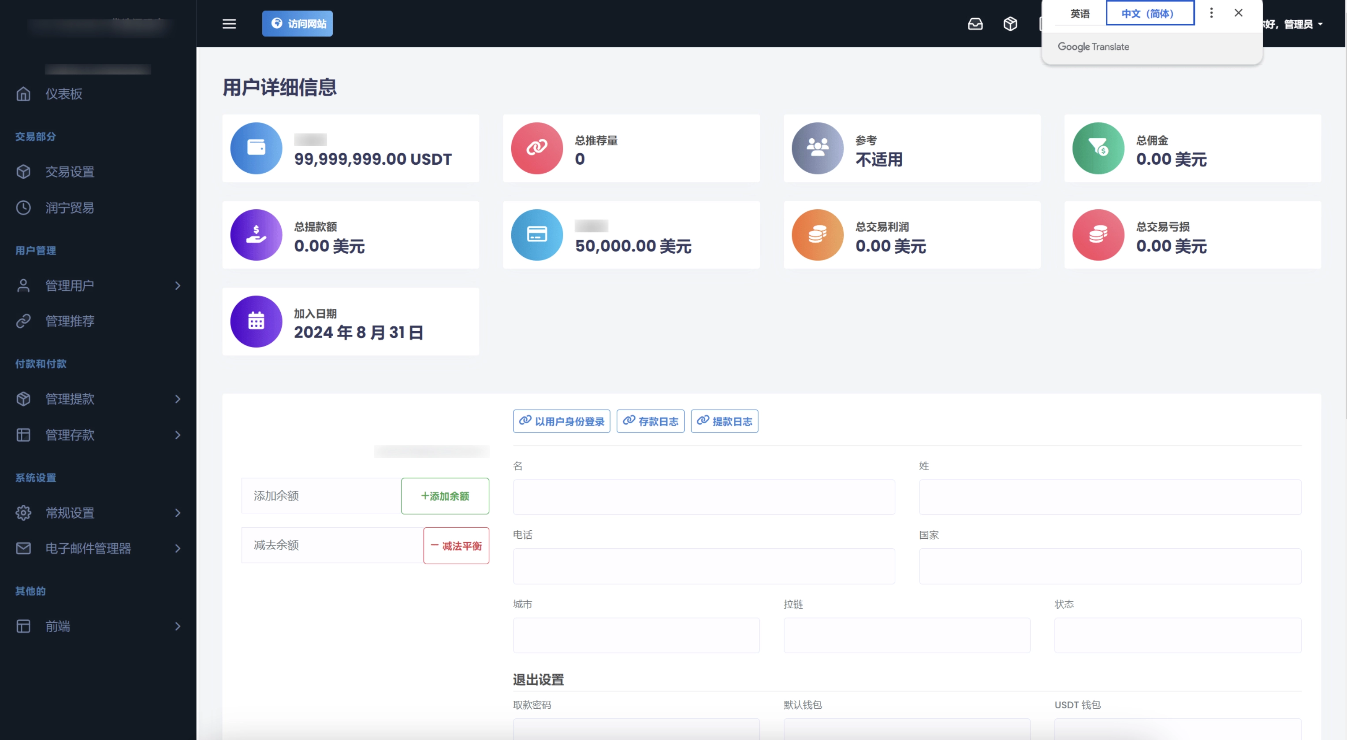Screen dimensions: 1347x740
Task: Click the package icon in the top bar
Action: (1010, 24)
